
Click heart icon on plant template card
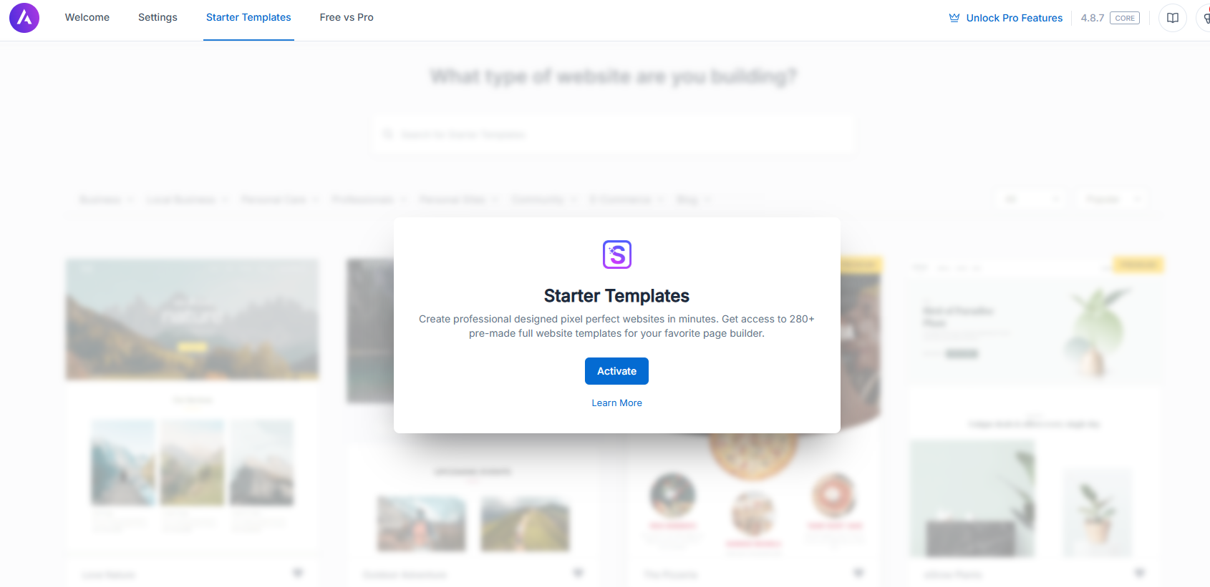coord(1139,573)
